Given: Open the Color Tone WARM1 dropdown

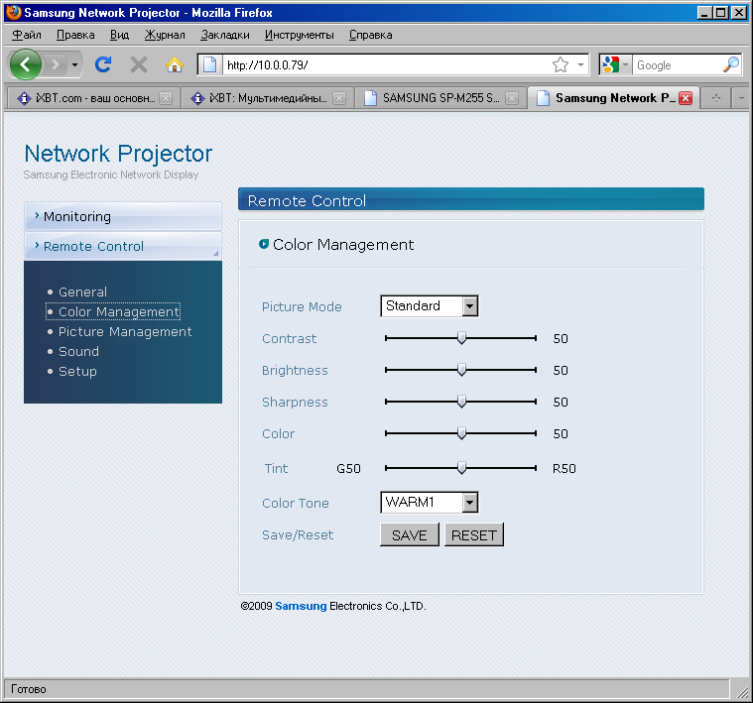Looking at the screenshot, I should 430,503.
